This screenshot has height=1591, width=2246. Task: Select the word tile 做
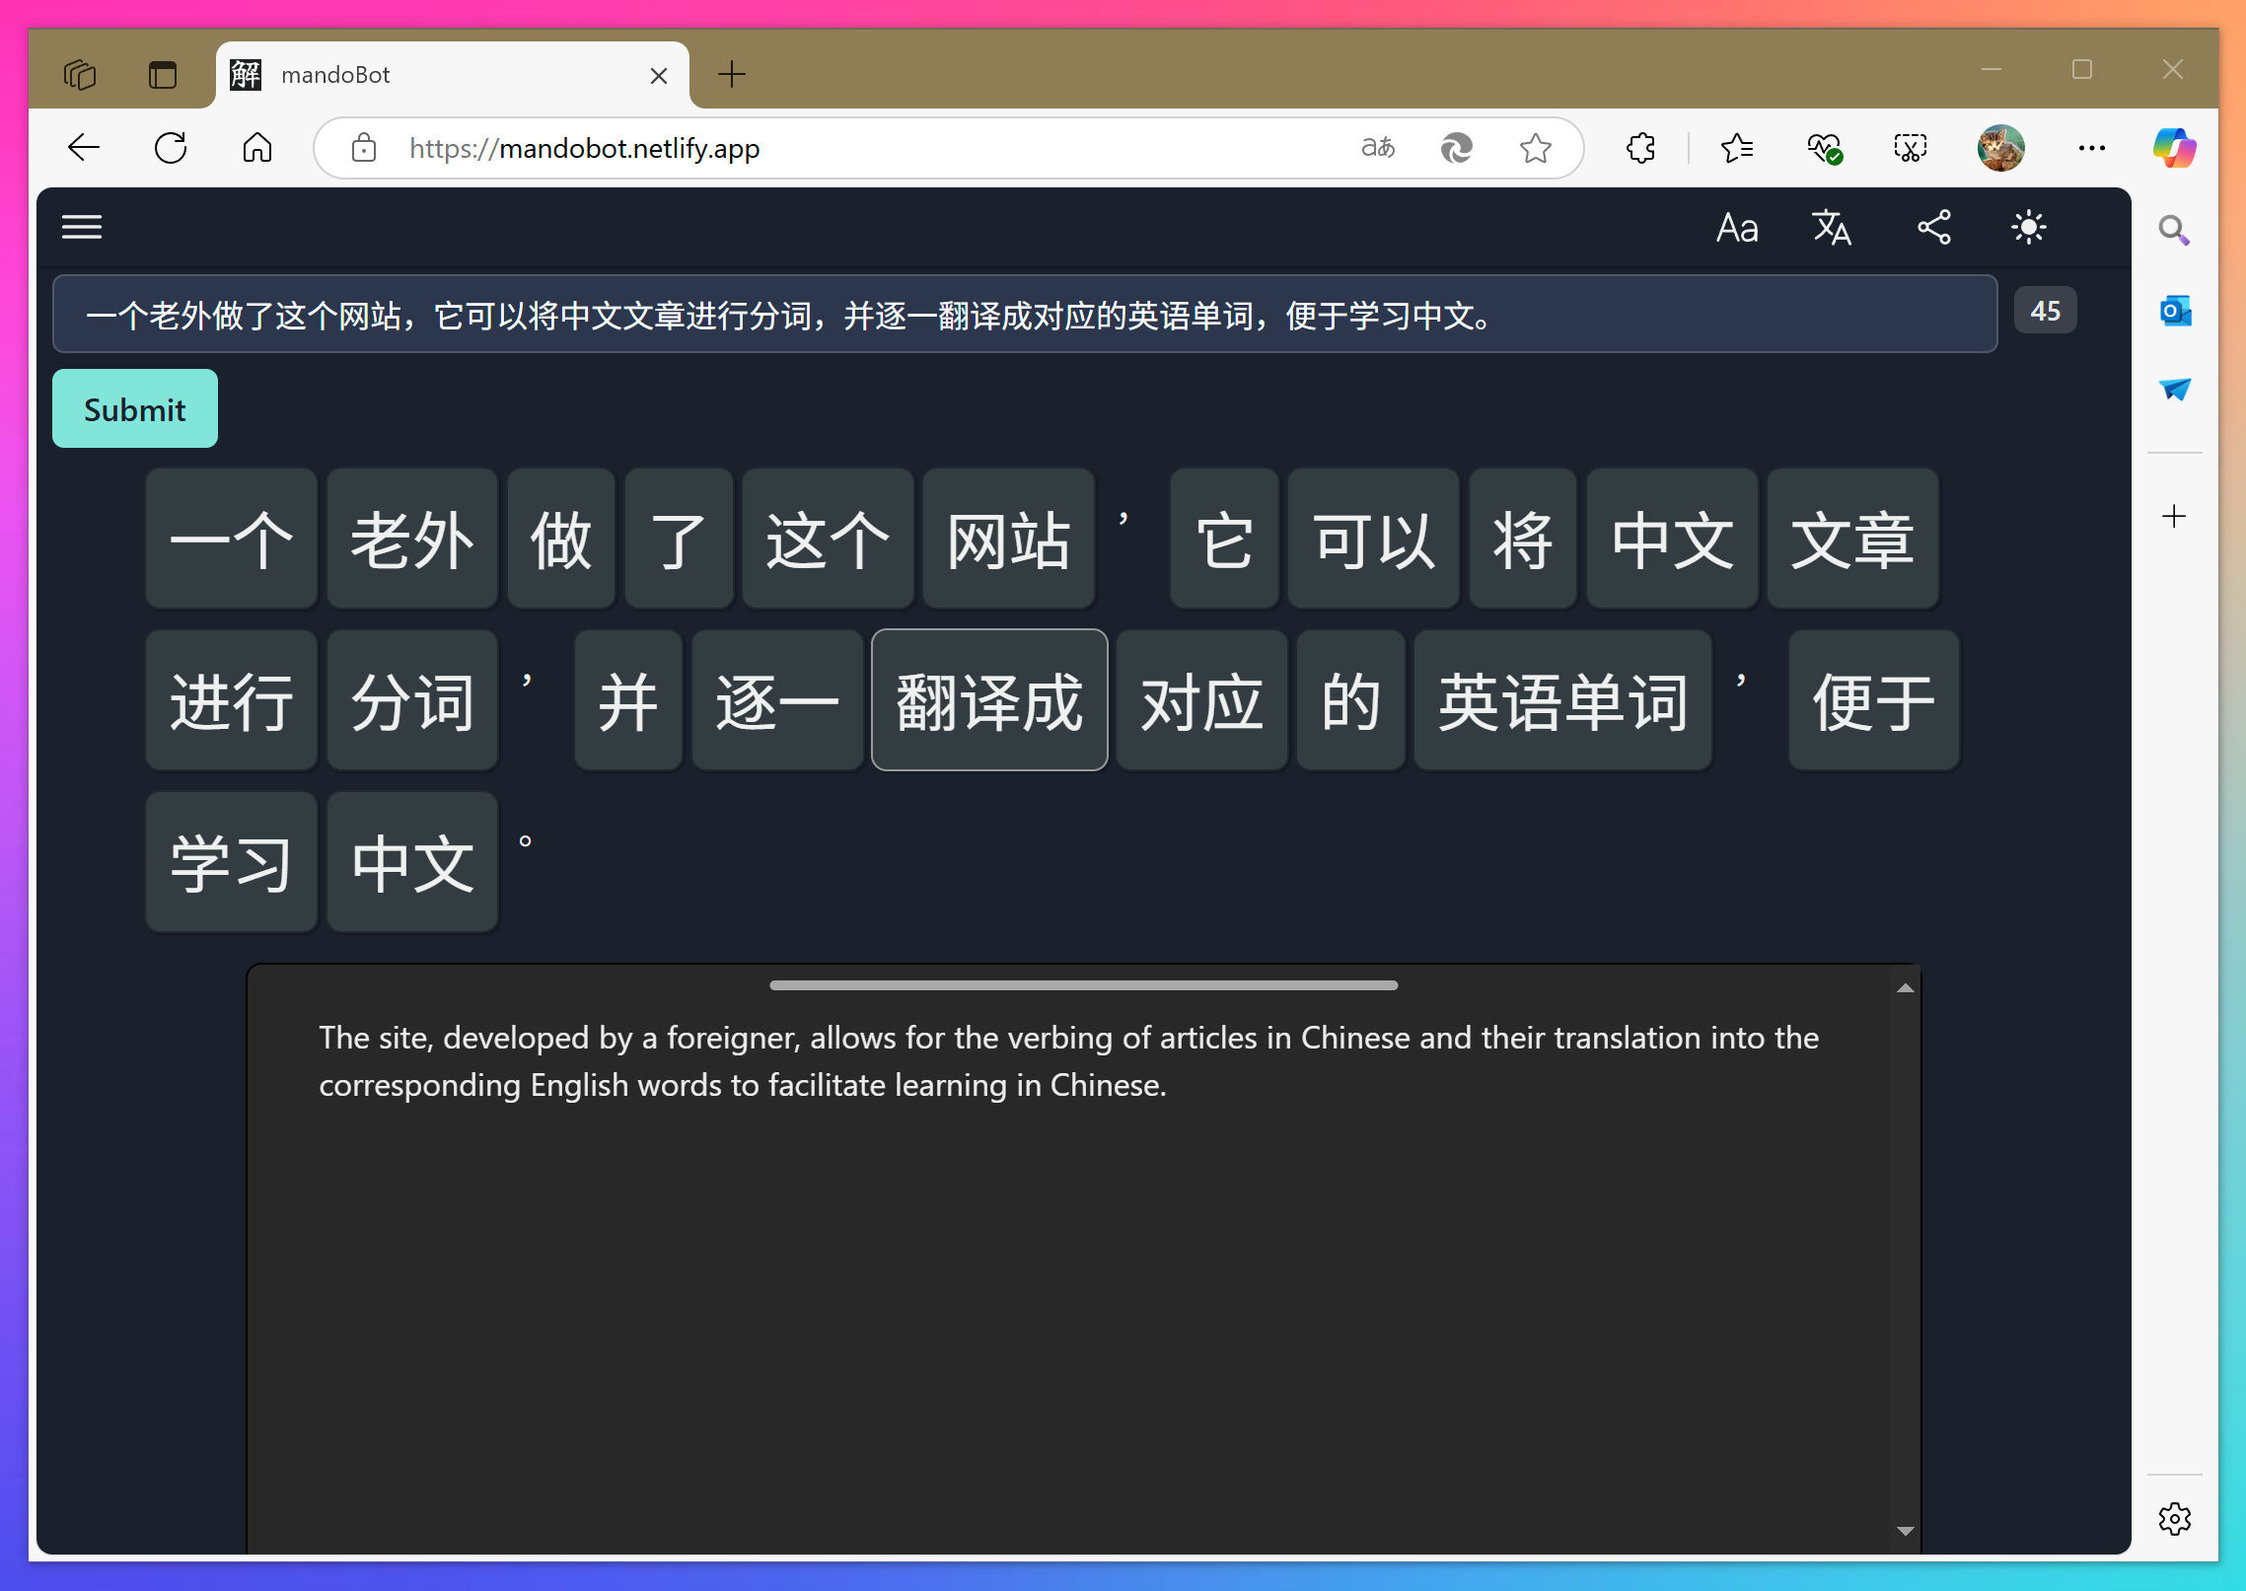click(561, 540)
